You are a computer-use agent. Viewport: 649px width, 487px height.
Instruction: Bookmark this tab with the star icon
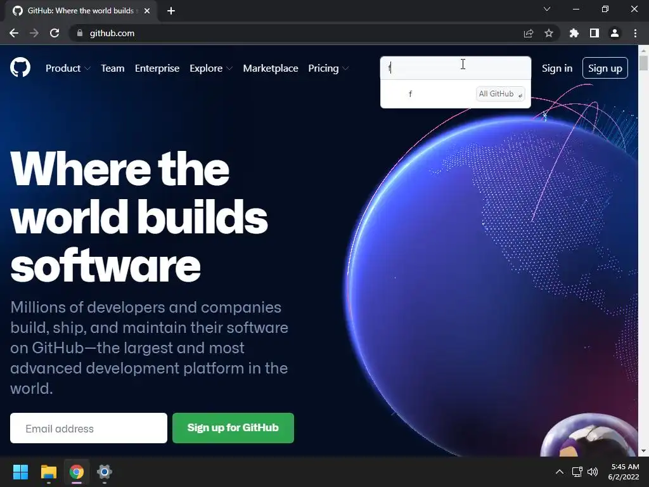[x=549, y=33]
